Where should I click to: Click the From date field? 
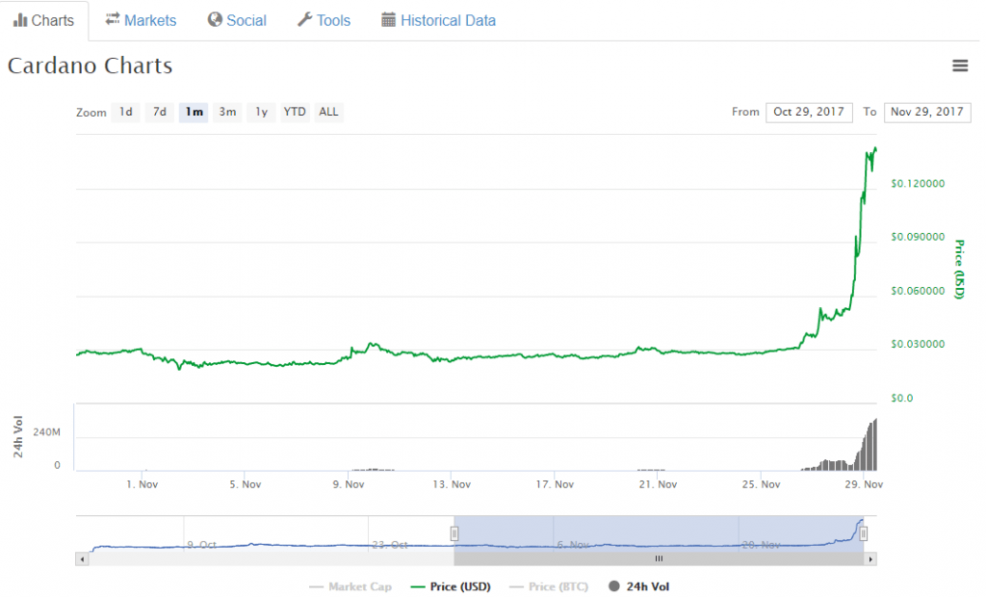click(809, 112)
